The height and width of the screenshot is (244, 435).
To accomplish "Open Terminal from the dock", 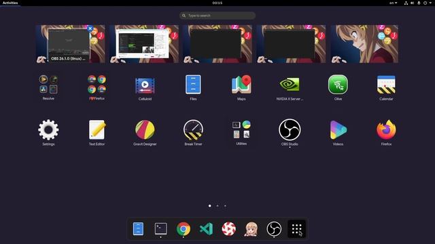I will coord(160,229).
